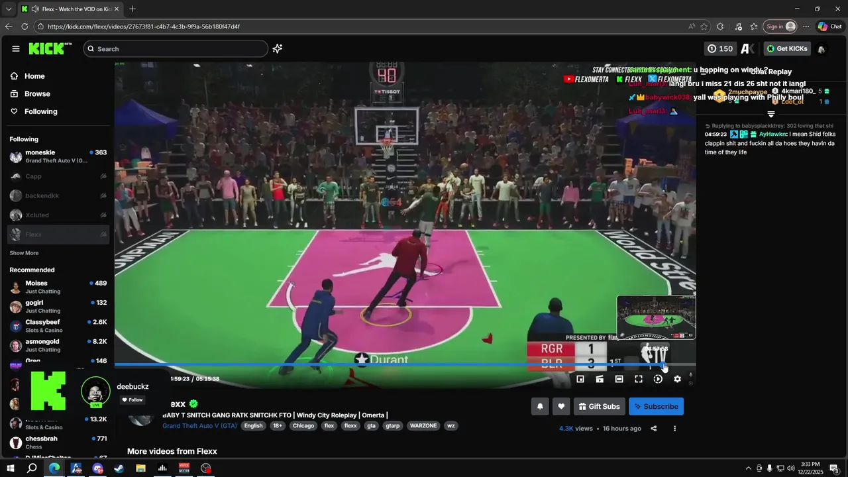Click the blue Subscribe button
Viewport: 848px width, 477px height.
[x=656, y=406]
